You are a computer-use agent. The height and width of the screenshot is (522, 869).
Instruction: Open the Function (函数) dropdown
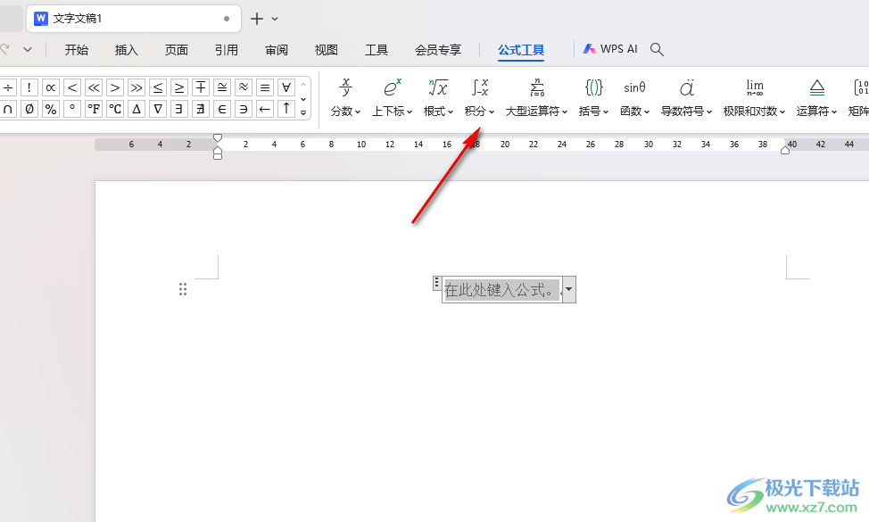634,97
